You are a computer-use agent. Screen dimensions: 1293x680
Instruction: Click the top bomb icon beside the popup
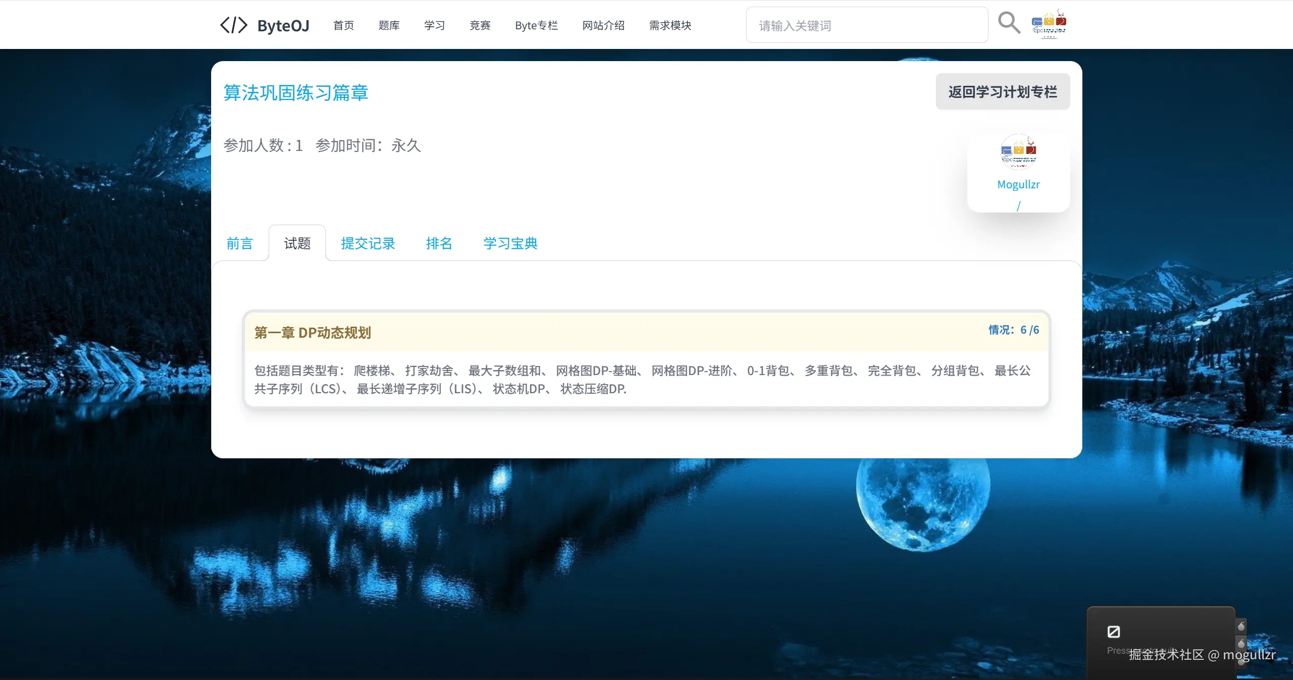(1241, 626)
